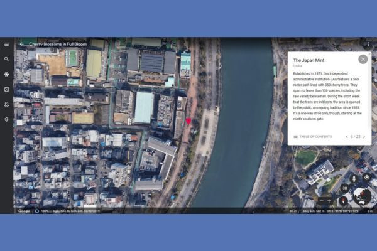Reset north using the compass
Image resolution: width=377 pixels, height=251 pixels.
[343, 201]
